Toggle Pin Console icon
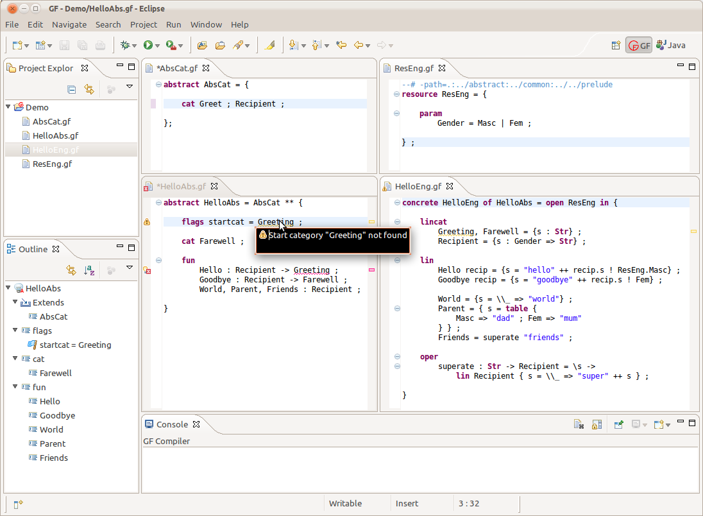Image resolution: width=703 pixels, height=516 pixels. [x=619, y=424]
